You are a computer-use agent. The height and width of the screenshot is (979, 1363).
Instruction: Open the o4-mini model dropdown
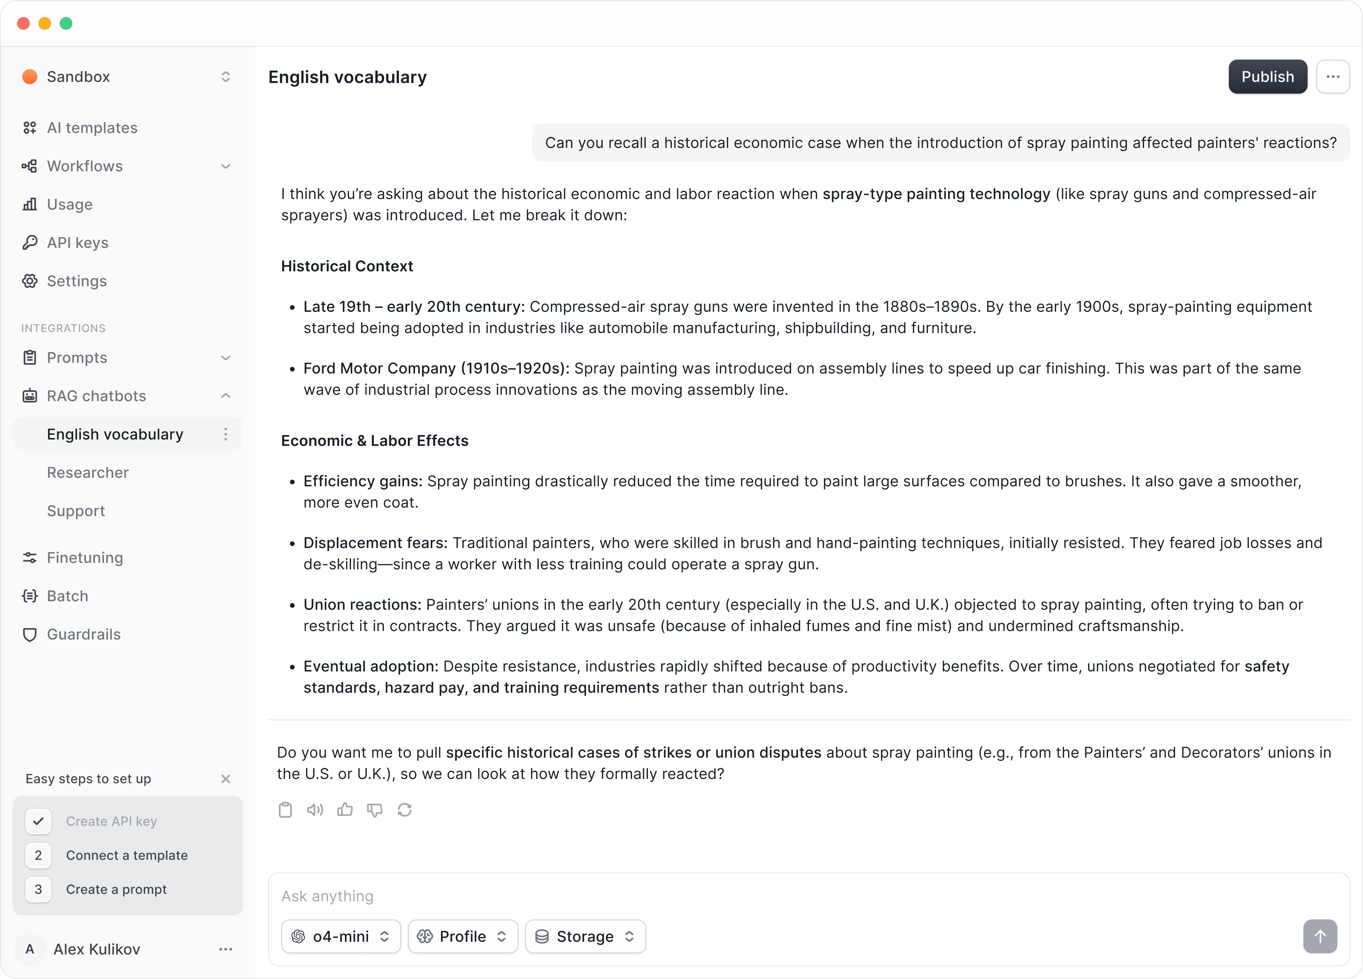[x=341, y=936]
